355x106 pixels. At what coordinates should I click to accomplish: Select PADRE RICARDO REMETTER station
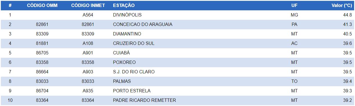pyautogui.click(x=144, y=100)
